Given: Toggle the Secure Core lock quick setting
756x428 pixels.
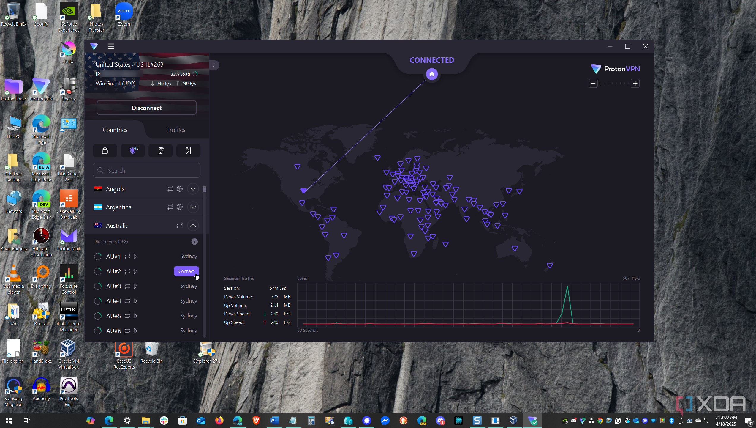Looking at the screenshot, I should coord(105,151).
